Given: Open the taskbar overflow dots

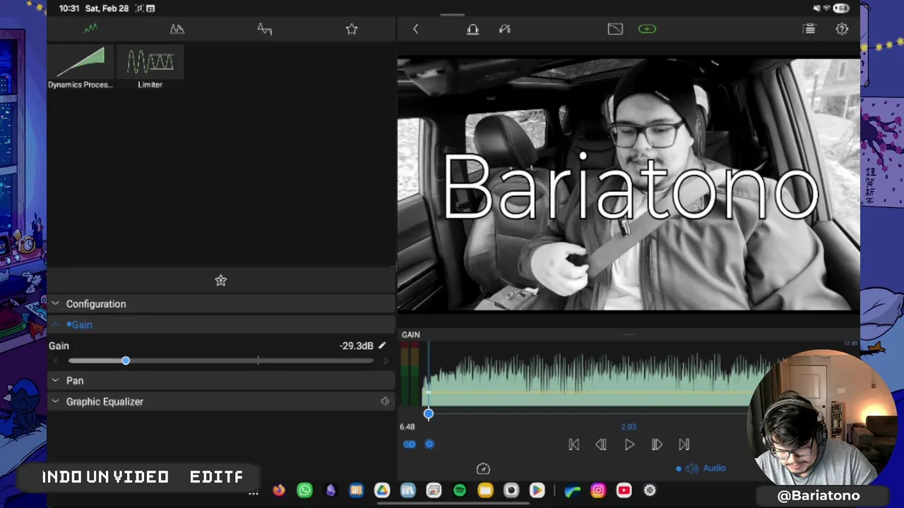Looking at the screenshot, I should (253, 492).
